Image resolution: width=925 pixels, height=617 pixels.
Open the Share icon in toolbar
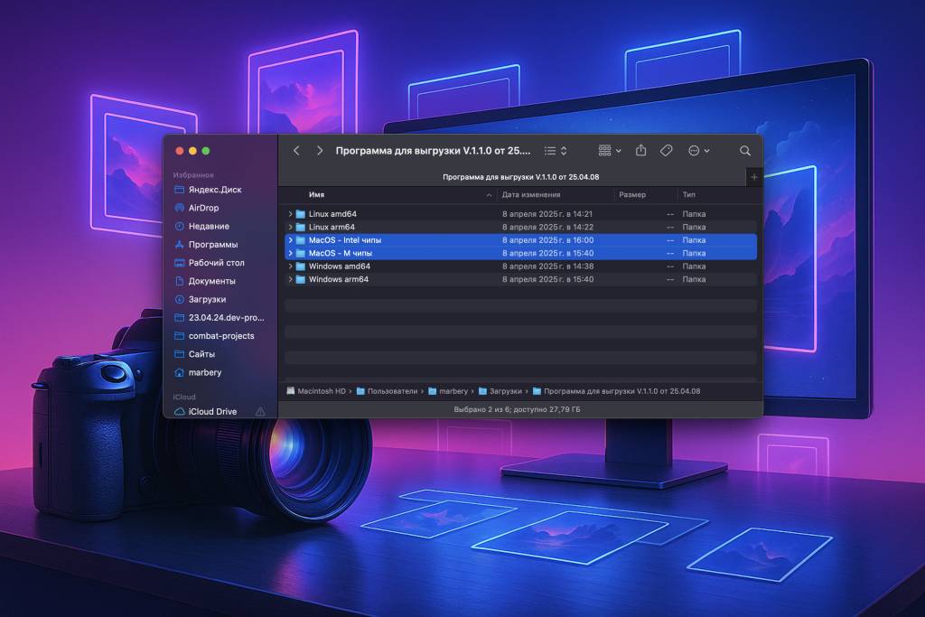click(x=641, y=151)
